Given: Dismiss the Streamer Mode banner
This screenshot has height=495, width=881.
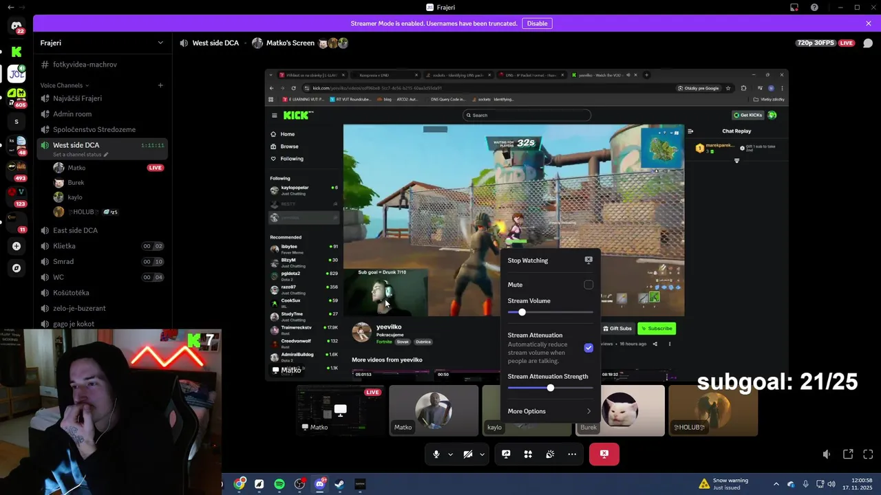Looking at the screenshot, I should 869,23.
